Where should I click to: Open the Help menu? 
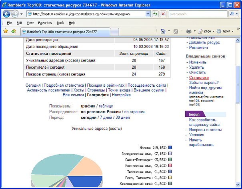(x=72, y=23)
